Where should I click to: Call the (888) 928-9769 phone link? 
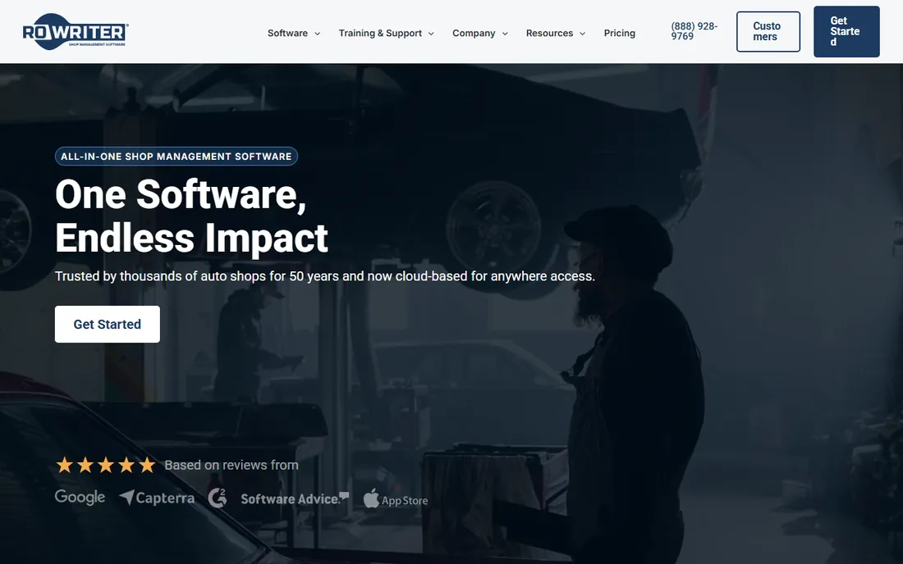coord(694,31)
